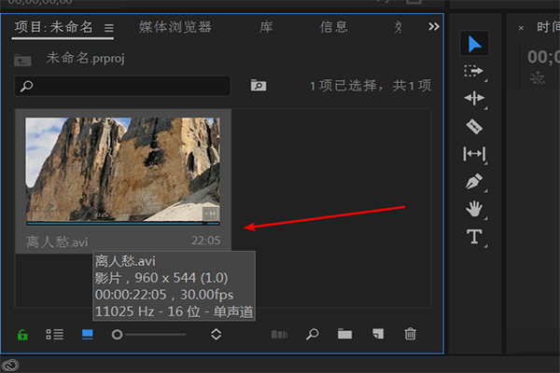Image resolution: width=560 pixels, height=373 pixels.
Task: Click the video usage badge on thumbnail
Action: coord(211,214)
